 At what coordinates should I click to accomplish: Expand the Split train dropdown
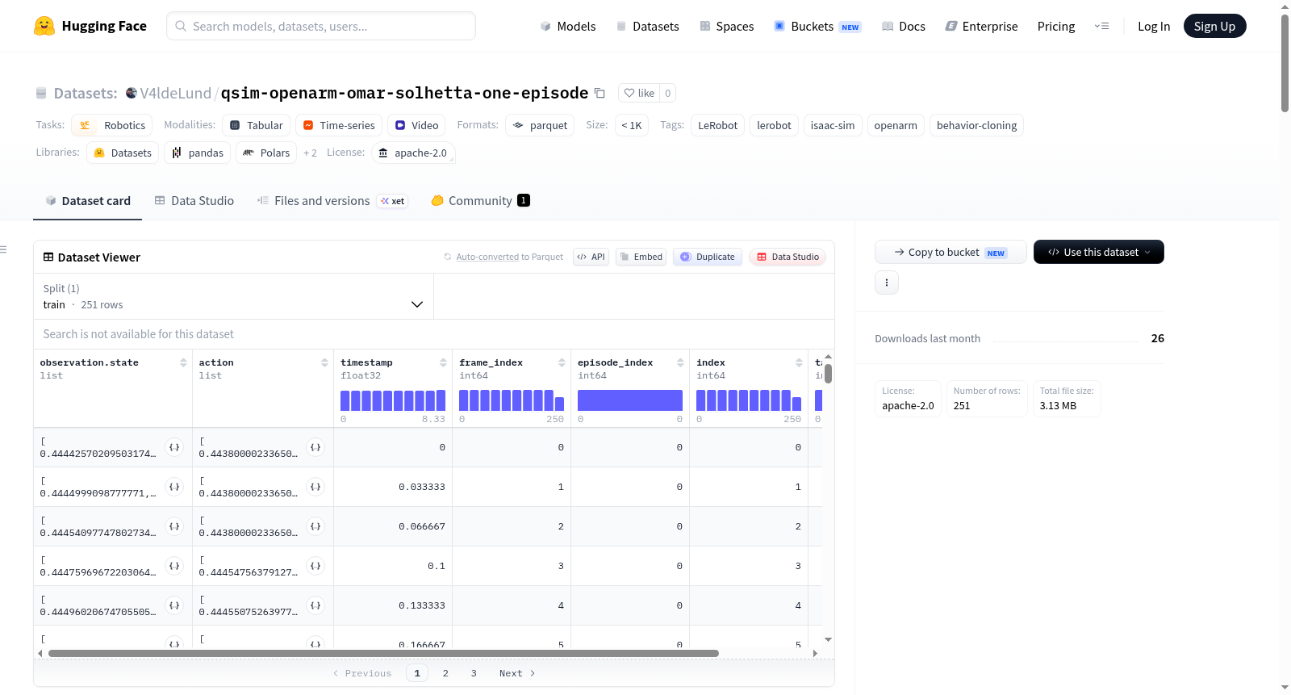[x=234, y=296]
